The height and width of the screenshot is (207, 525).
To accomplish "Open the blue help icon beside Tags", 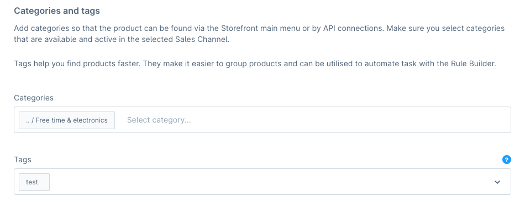I will (507, 160).
